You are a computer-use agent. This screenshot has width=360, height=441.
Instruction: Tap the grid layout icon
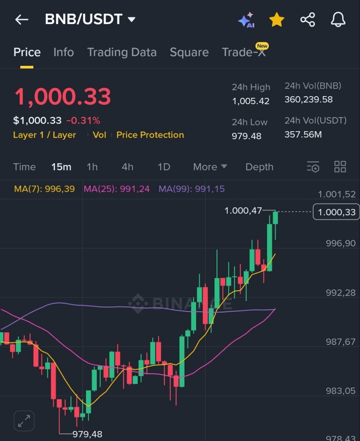tap(340, 167)
